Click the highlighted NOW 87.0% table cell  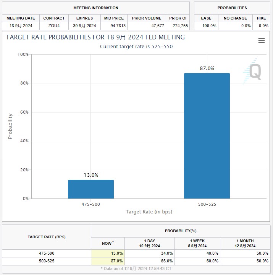(108, 261)
